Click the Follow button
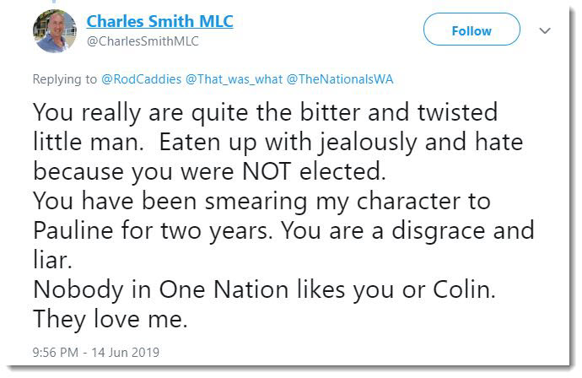The width and height of the screenshot is (582, 378). point(472,30)
